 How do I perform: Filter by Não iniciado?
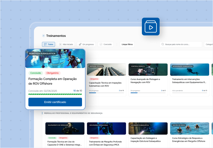pyautogui.click(x=66, y=45)
